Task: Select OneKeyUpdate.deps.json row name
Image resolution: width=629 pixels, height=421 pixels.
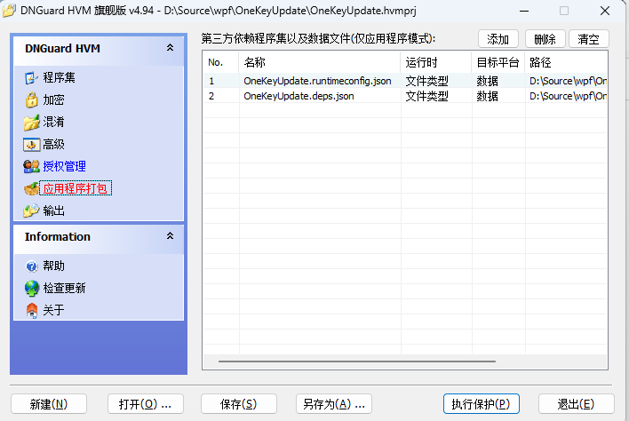Action: pos(299,96)
